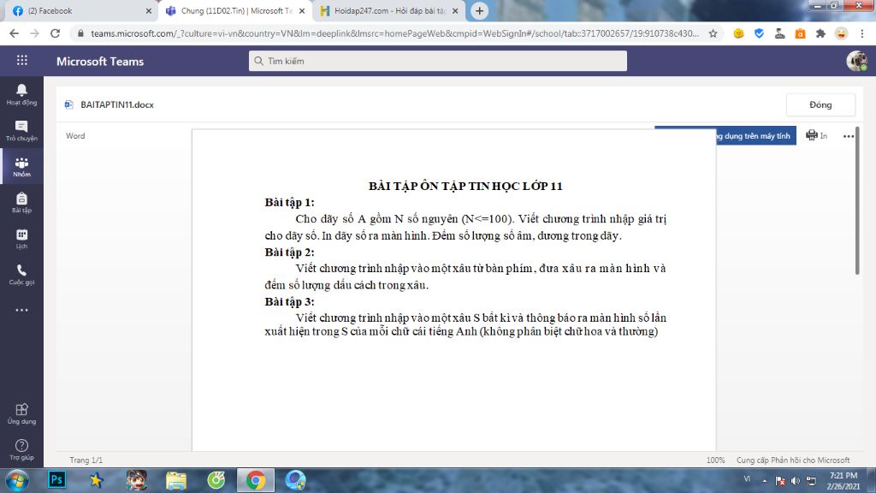
Task: Click the document vertical scrollbar
Action: click(857, 201)
